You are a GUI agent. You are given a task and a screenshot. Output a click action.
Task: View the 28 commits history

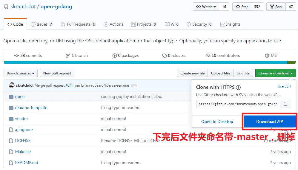pyautogui.click(x=28, y=56)
